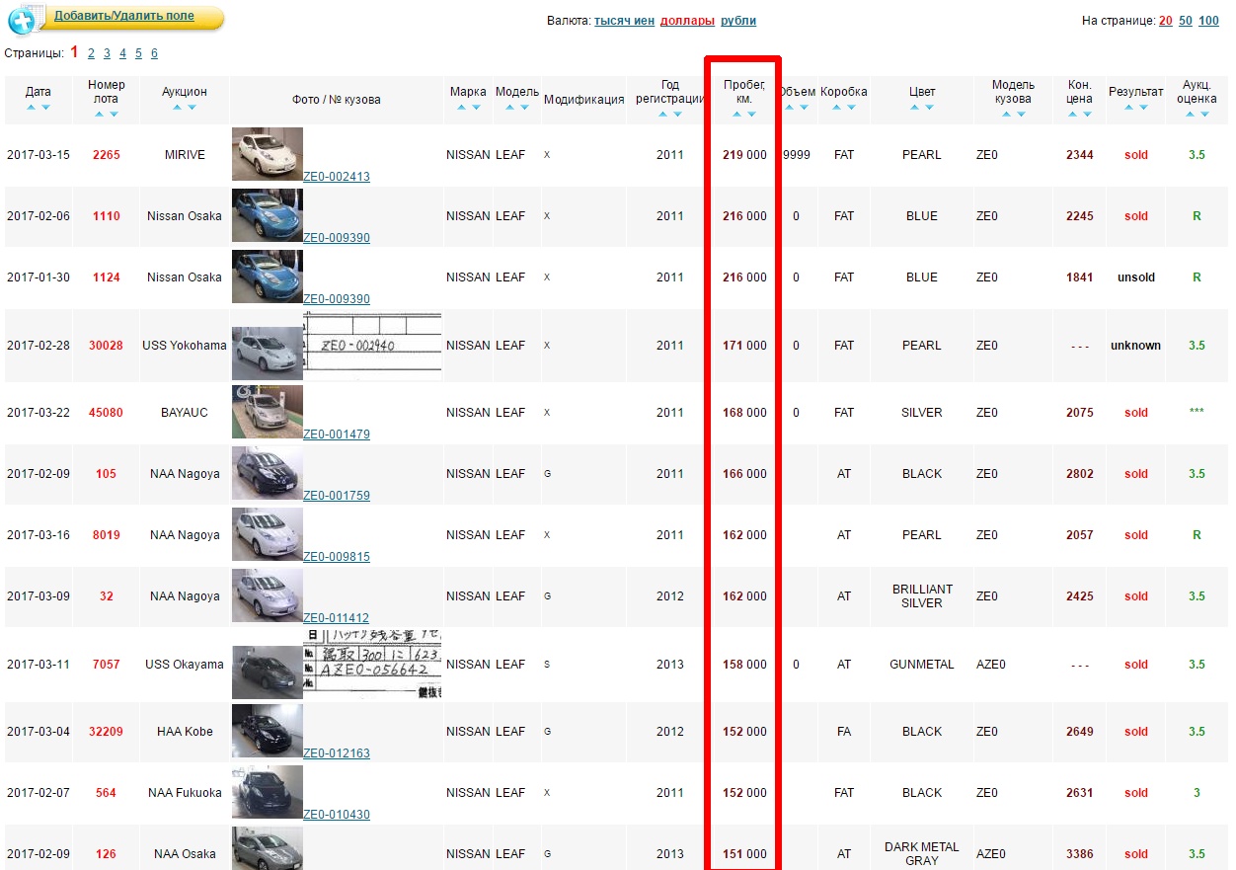1236x870 pixels.
Task: Switch currency to доллары
Action: pos(687,21)
